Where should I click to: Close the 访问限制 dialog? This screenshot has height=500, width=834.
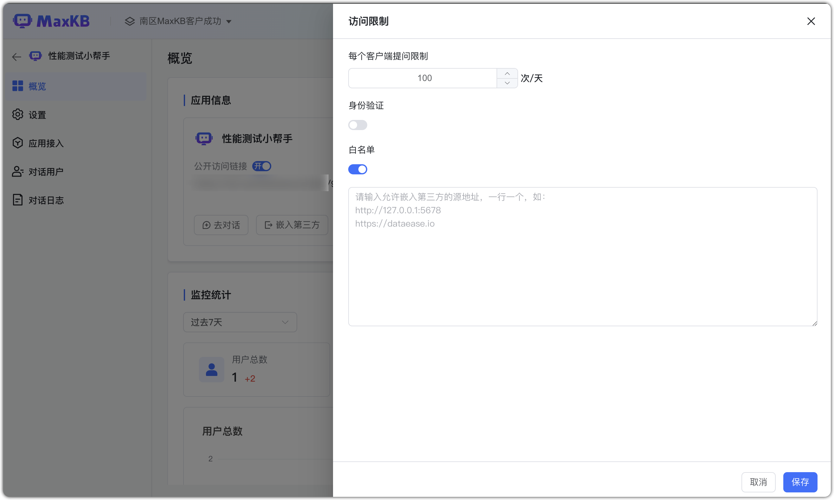point(811,21)
